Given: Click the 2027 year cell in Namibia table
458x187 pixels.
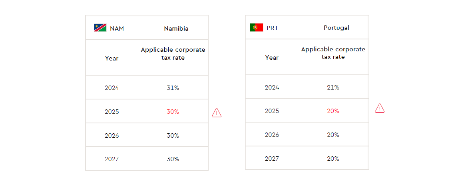Looking at the screenshot, I should (x=112, y=159).
